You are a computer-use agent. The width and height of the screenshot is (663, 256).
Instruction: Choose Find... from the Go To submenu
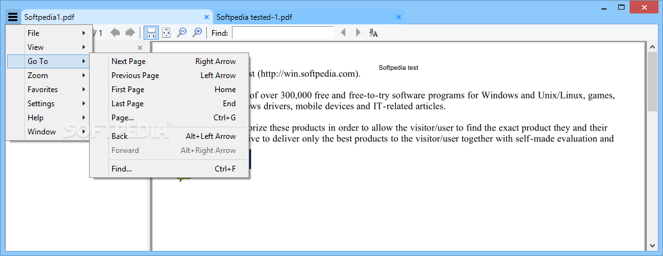click(170, 169)
